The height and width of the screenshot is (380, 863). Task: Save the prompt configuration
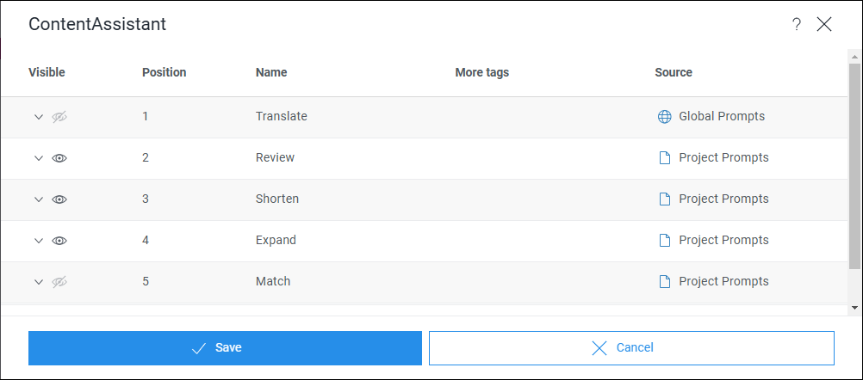click(225, 348)
